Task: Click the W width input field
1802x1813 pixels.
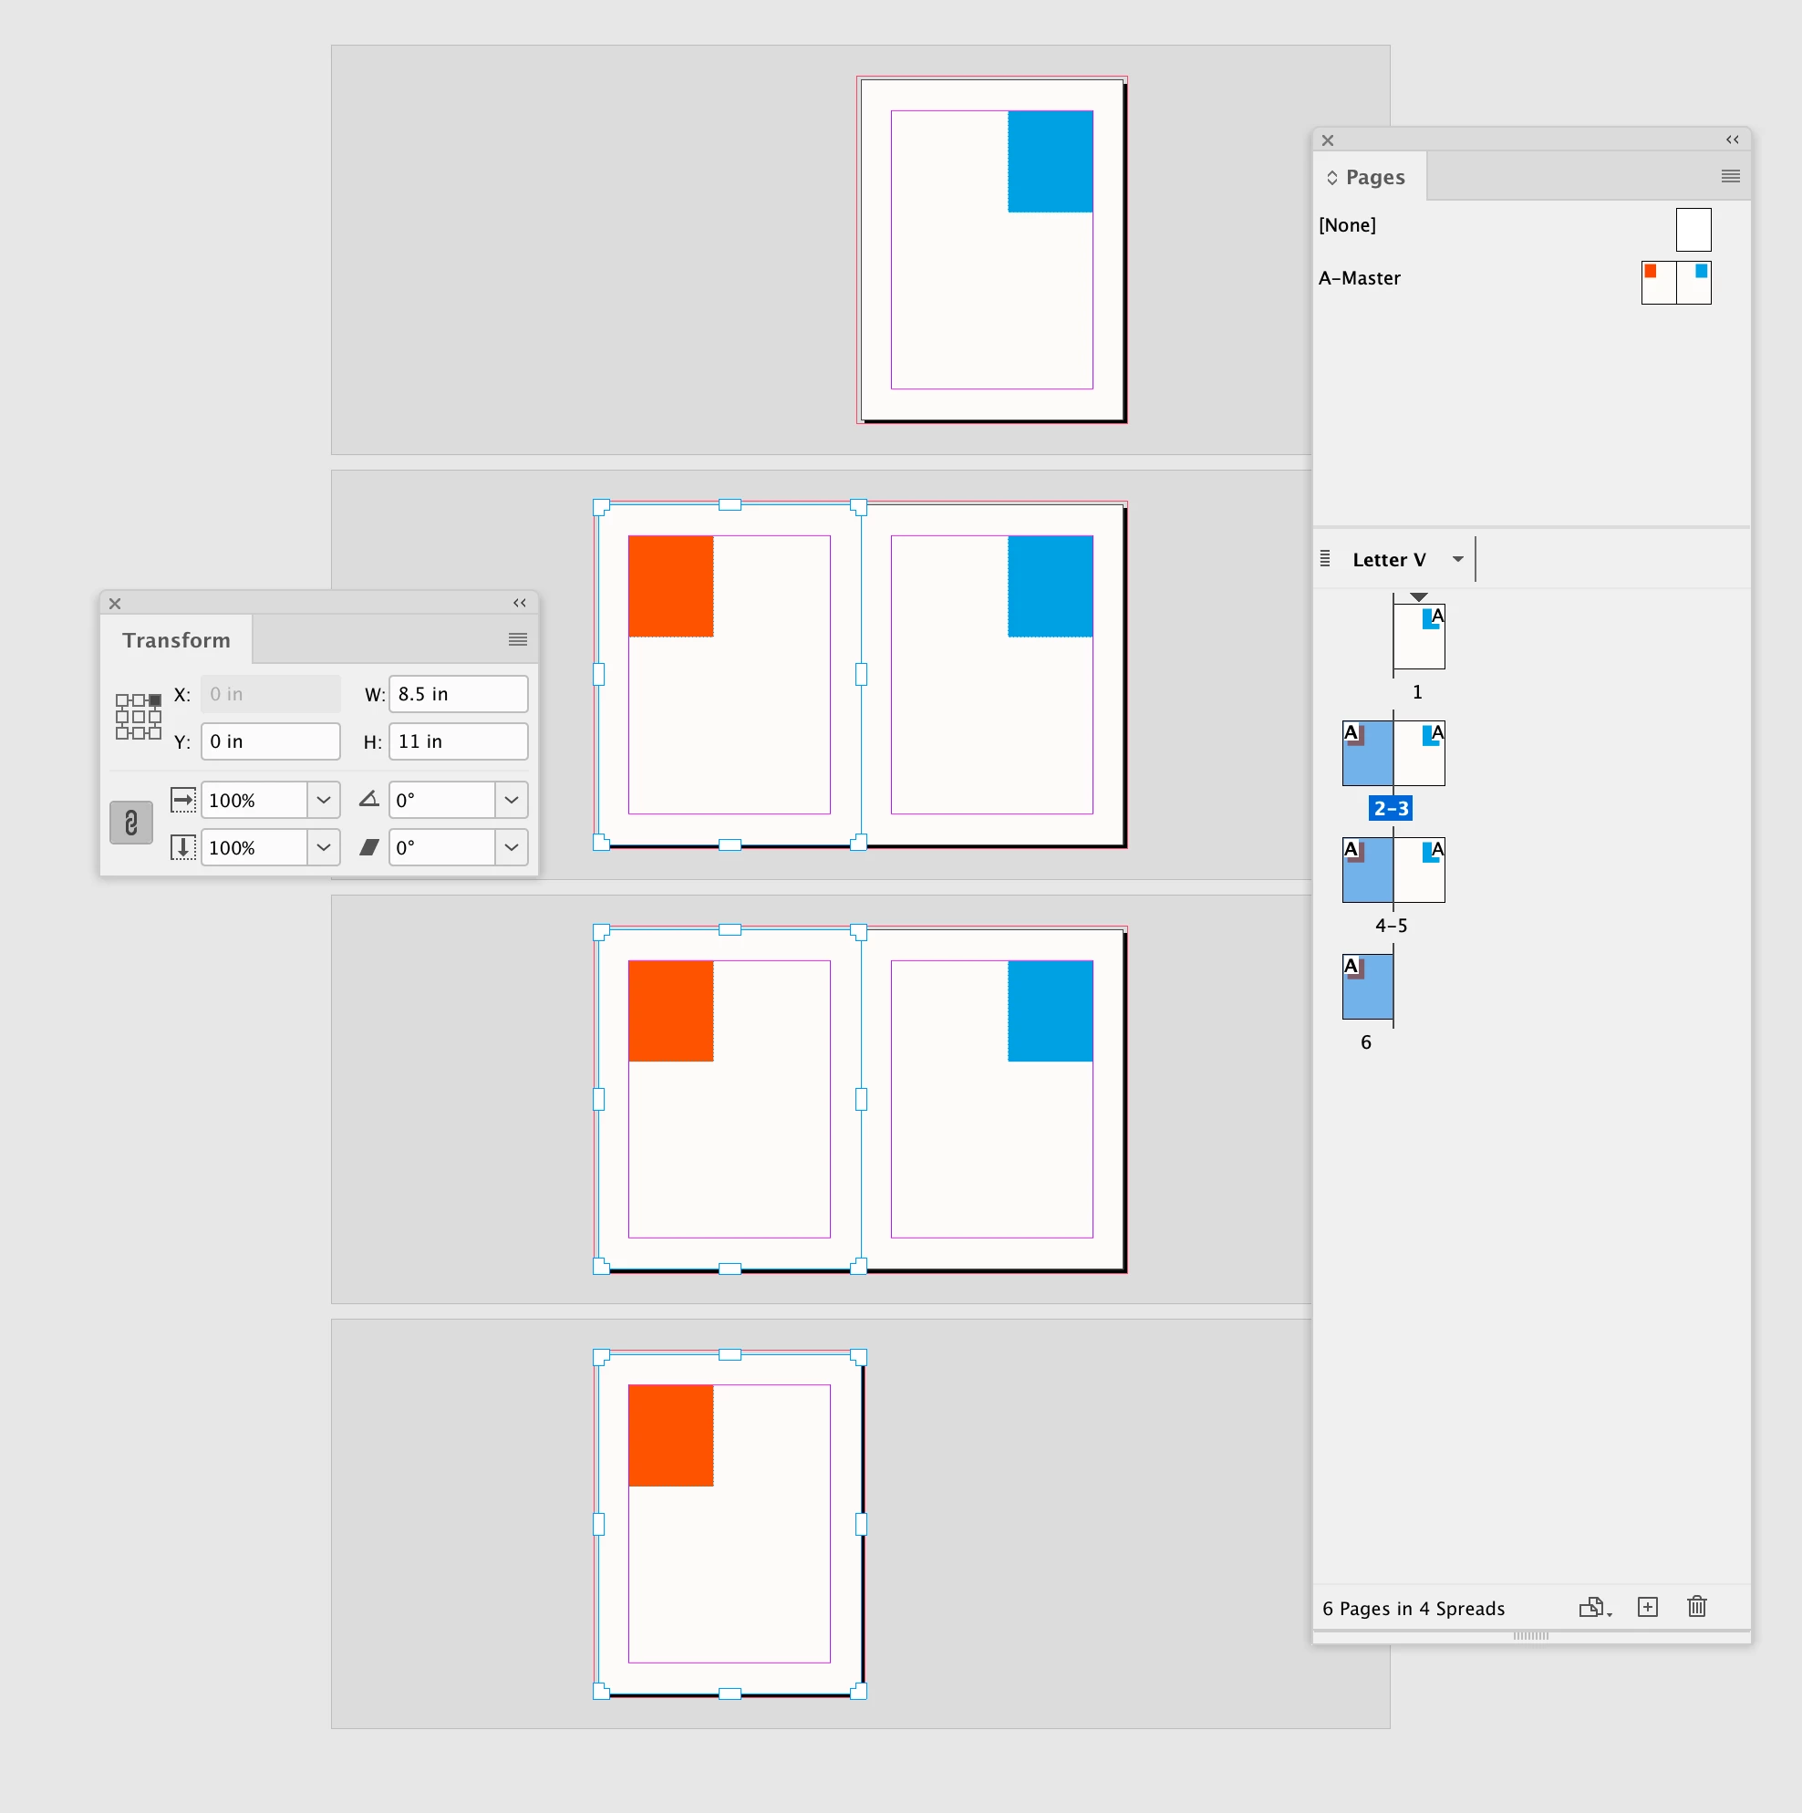Action: [x=457, y=693]
